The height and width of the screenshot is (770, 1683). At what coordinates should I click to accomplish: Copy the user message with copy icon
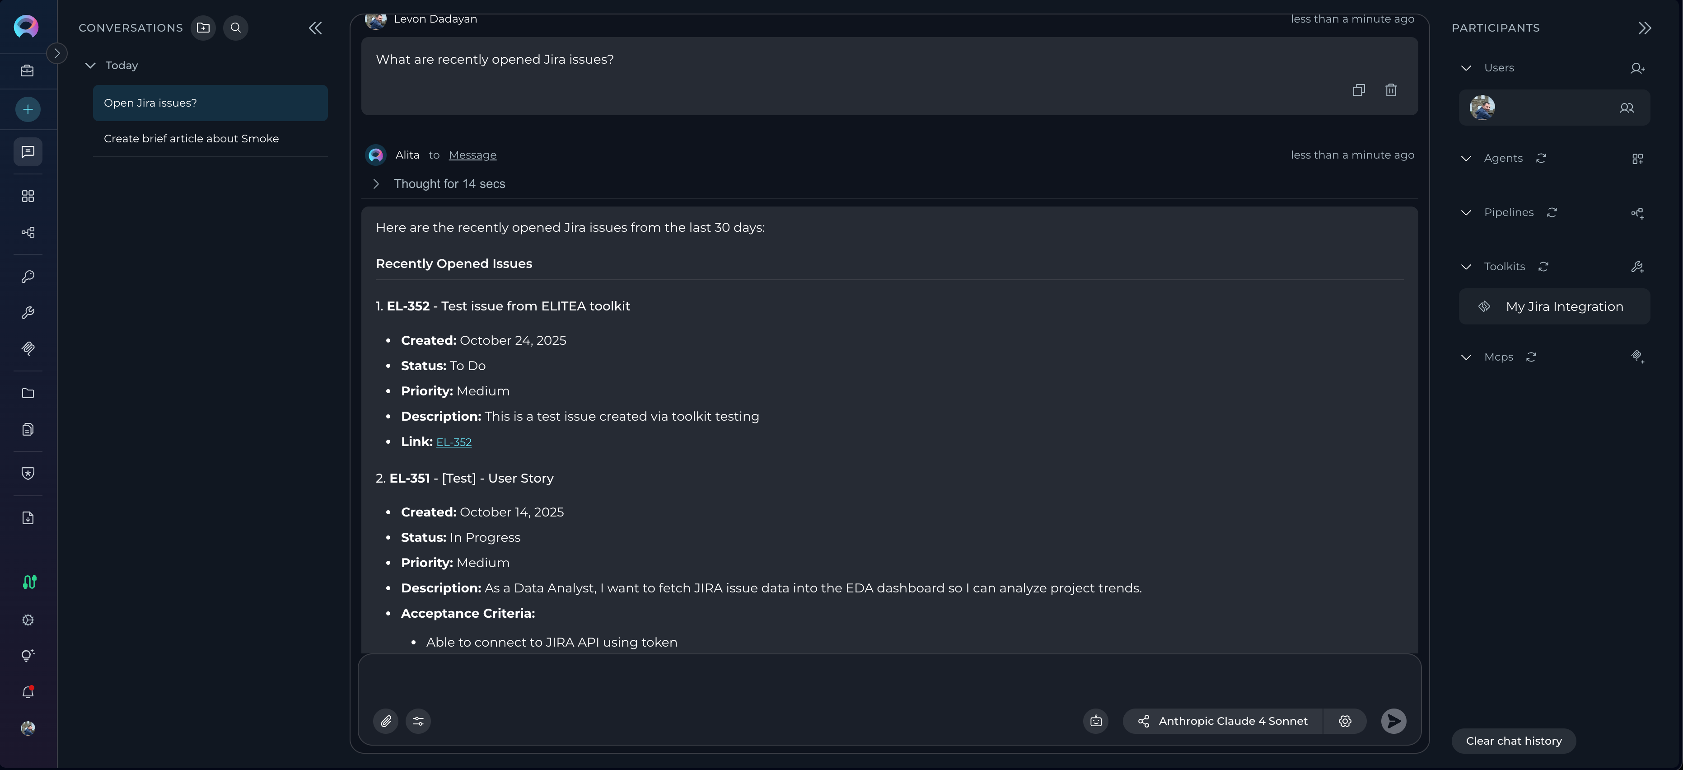point(1358,90)
